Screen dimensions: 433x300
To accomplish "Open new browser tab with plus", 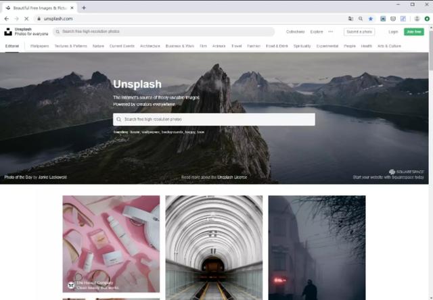I will [84, 7].
